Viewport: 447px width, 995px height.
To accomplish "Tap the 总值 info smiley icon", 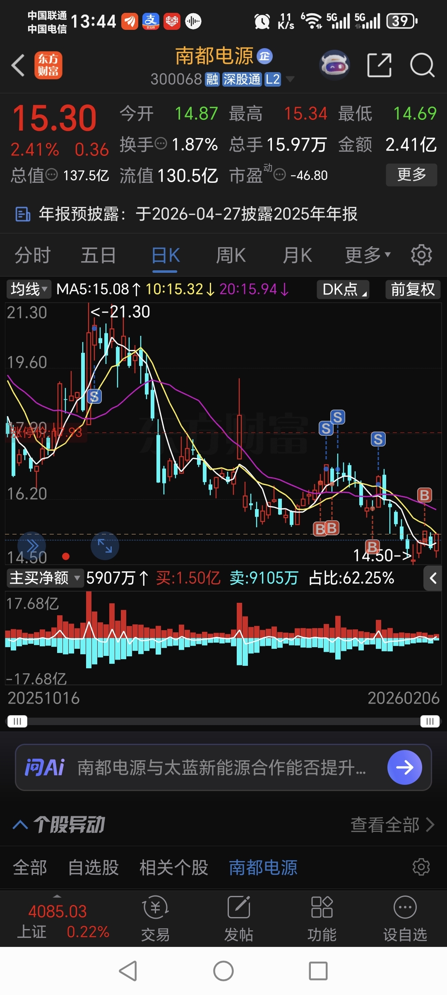I will click(51, 175).
